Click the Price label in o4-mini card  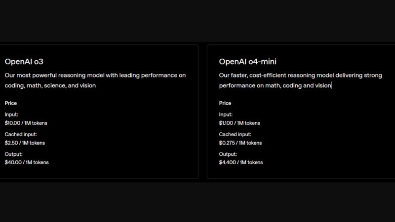coord(225,103)
